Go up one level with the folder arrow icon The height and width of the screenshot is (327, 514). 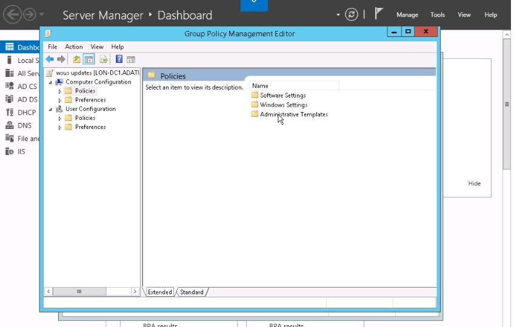pyautogui.click(x=77, y=59)
